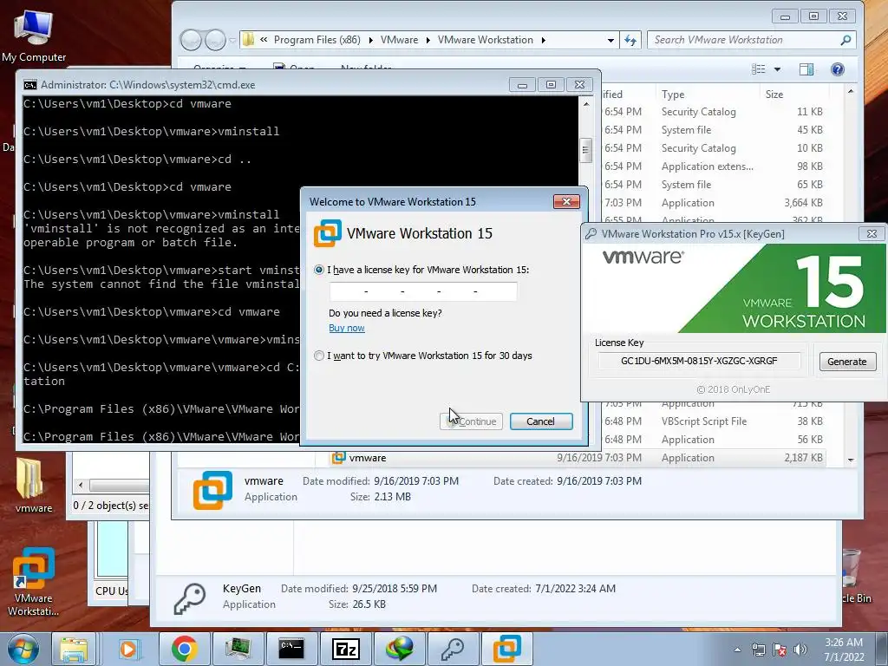The image size is (888, 666).
Task: Click the Explorer Forward navigation button
Action: pyautogui.click(x=215, y=40)
